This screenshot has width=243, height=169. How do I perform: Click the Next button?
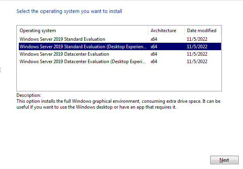pyautogui.click(x=224, y=160)
